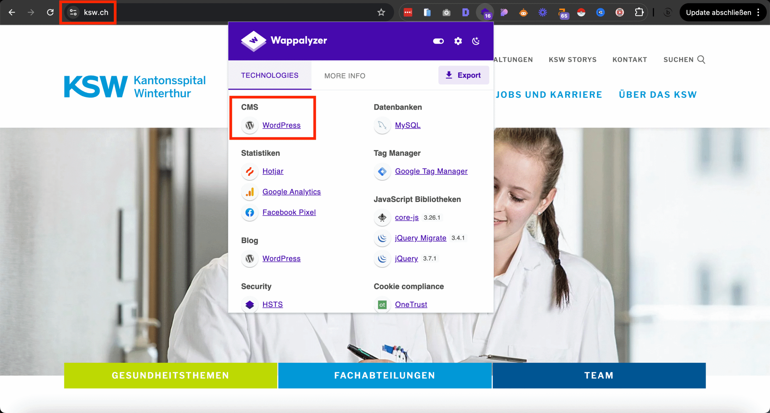Toggle the Wappalyzer enable switch
This screenshot has width=770, height=413.
[438, 41]
